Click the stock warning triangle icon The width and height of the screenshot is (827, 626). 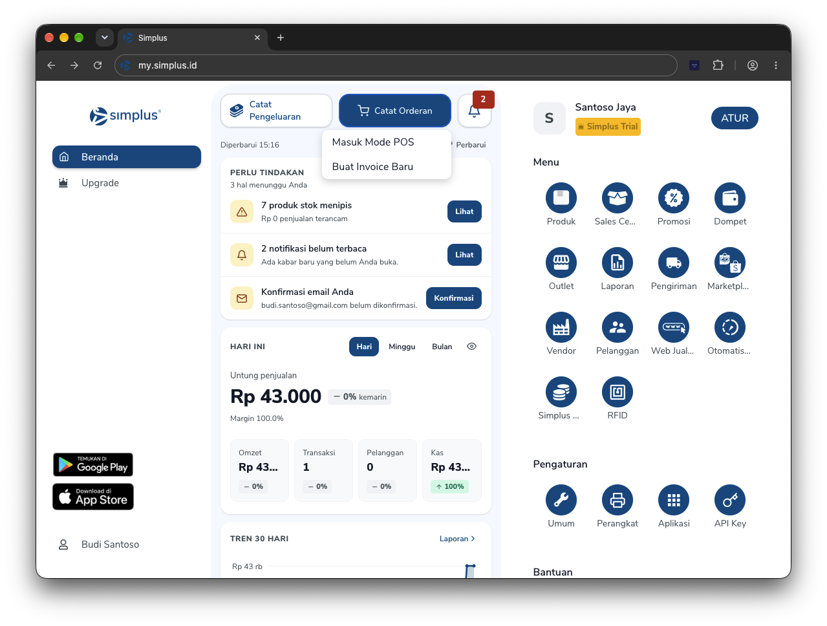[242, 211]
